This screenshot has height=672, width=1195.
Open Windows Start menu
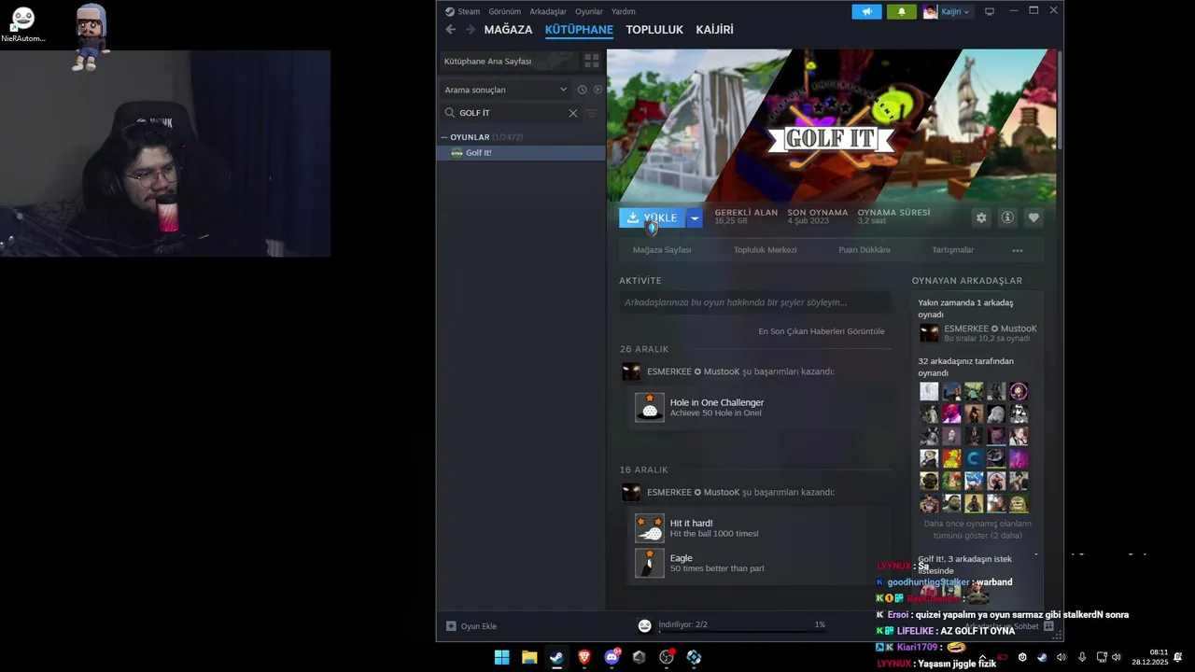tap(502, 657)
